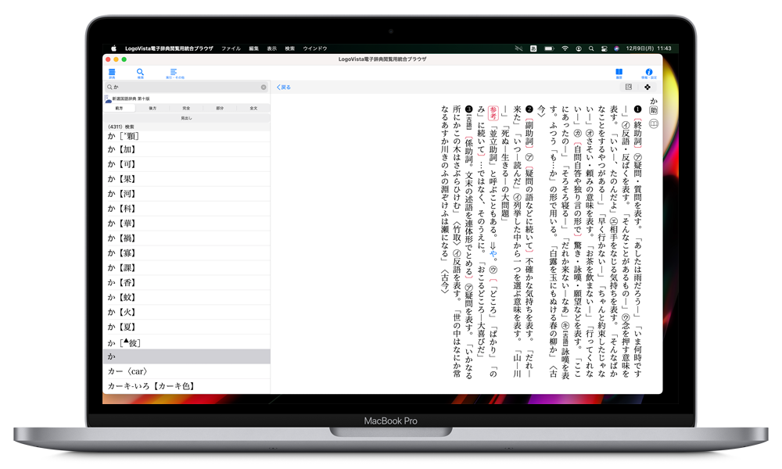Viewport: 782px width, 469px height.
Task: Click the book icon beside the か助 headword
Action: point(653,123)
